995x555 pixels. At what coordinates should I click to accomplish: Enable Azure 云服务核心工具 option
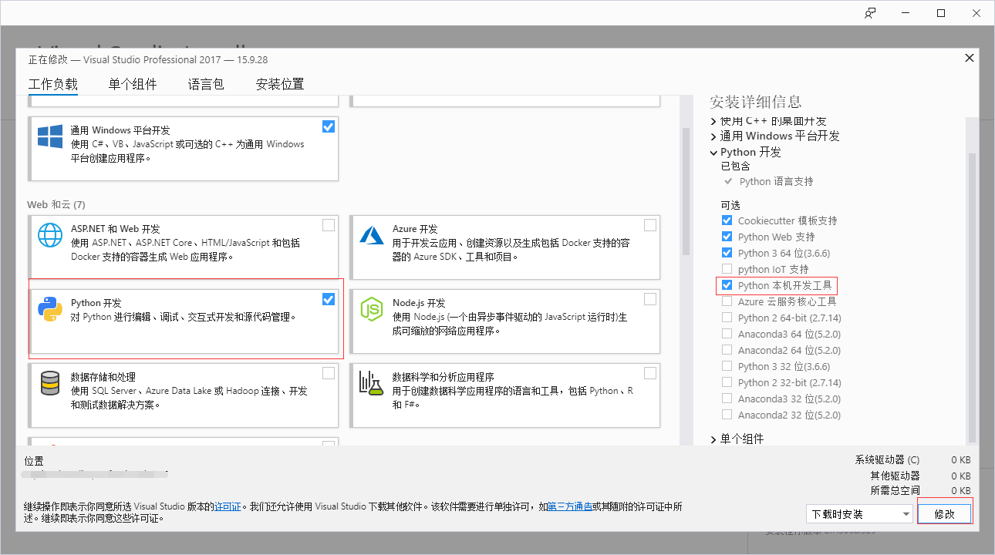(727, 301)
